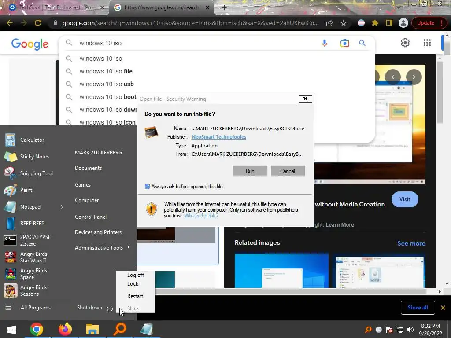Open the NeoSmart Technologies publisher link
The width and height of the screenshot is (451, 338).
coord(219,137)
